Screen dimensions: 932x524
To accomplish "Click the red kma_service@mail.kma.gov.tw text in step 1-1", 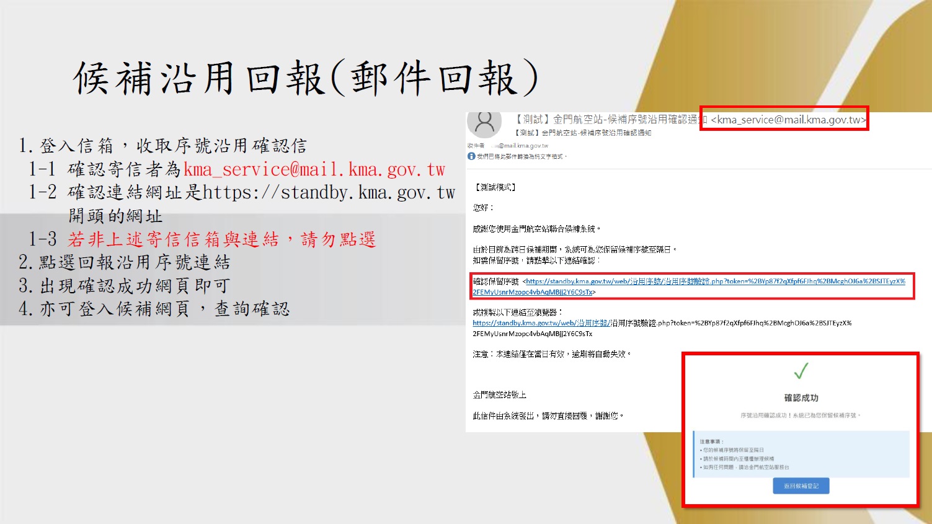I will pos(314,169).
